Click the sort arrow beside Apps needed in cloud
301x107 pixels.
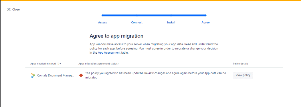coord(60,64)
